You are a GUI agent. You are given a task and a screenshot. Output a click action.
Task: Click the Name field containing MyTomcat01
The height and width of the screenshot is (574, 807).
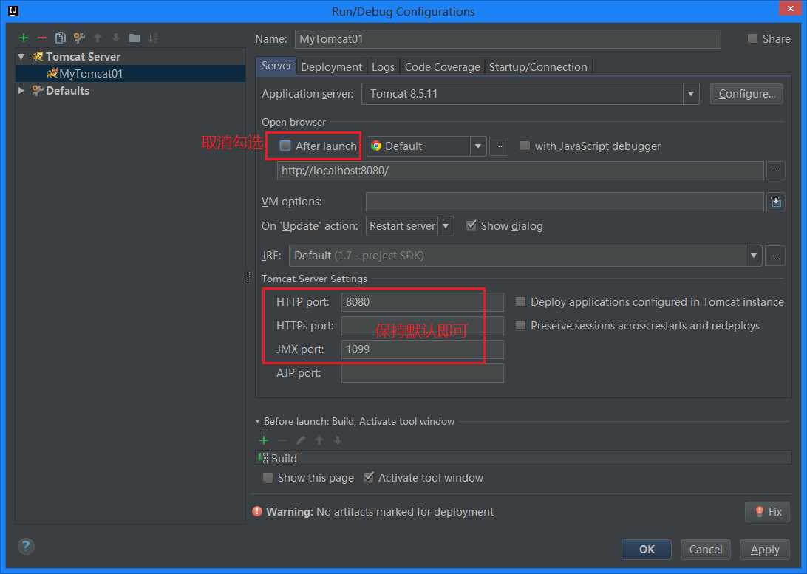[508, 39]
